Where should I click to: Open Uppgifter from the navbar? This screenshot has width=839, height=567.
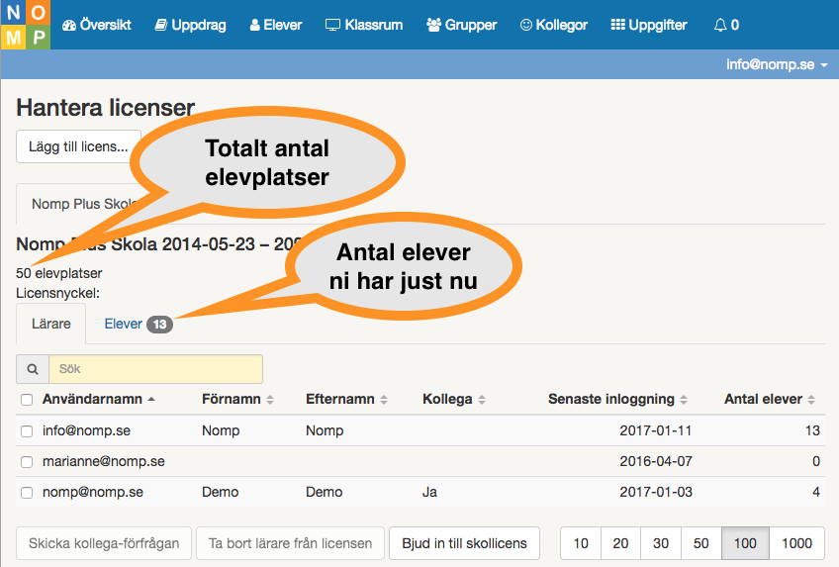tap(649, 25)
